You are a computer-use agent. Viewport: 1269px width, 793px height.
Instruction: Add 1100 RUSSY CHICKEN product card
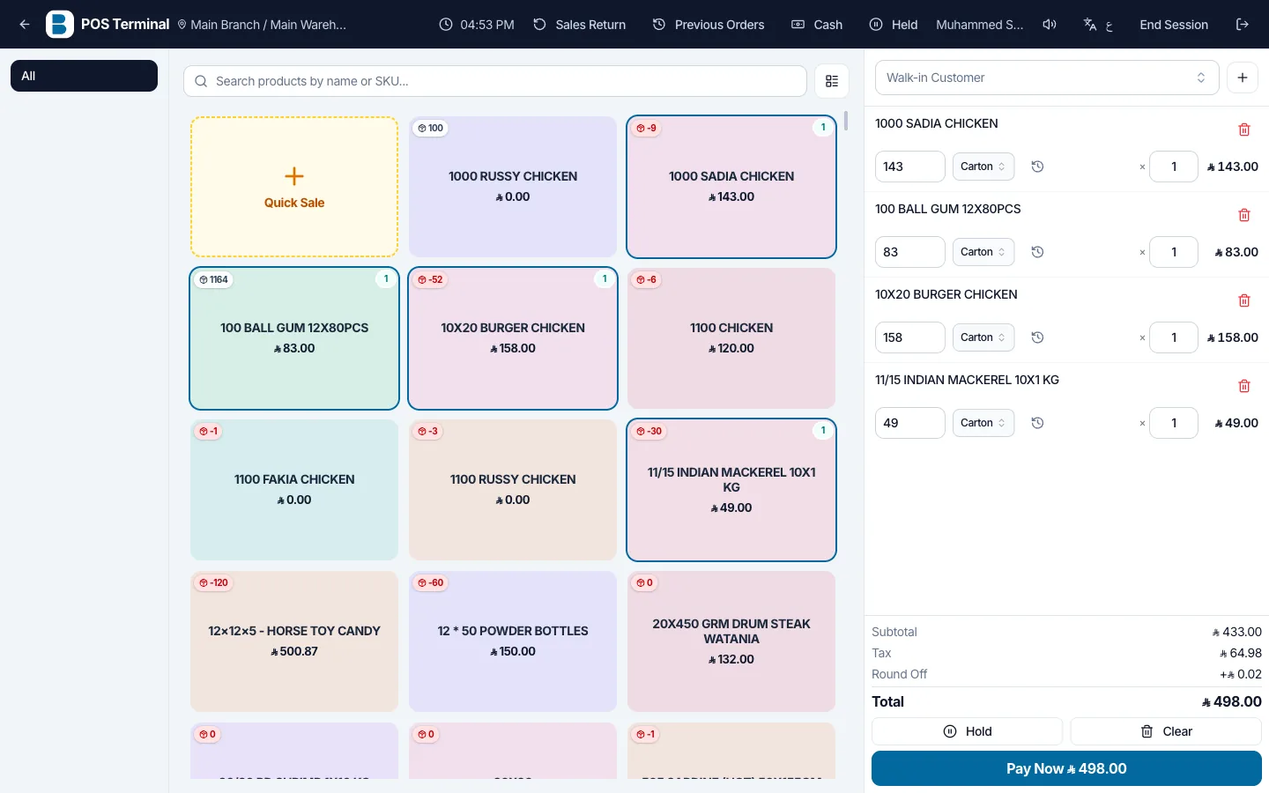[513, 490]
